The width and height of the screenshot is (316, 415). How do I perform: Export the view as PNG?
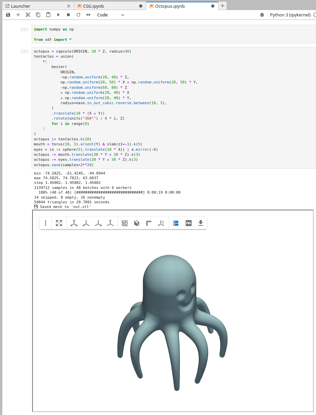click(x=189, y=223)
